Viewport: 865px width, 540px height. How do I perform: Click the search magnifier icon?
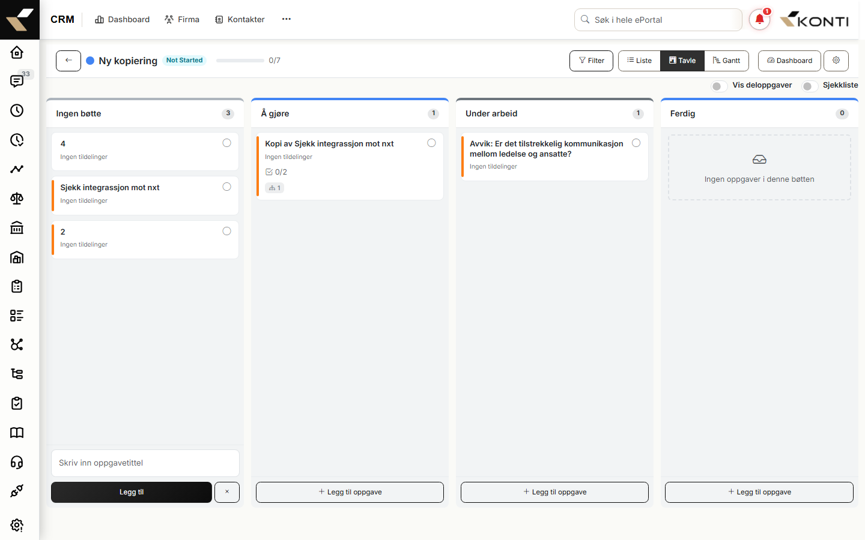(585, 19)
